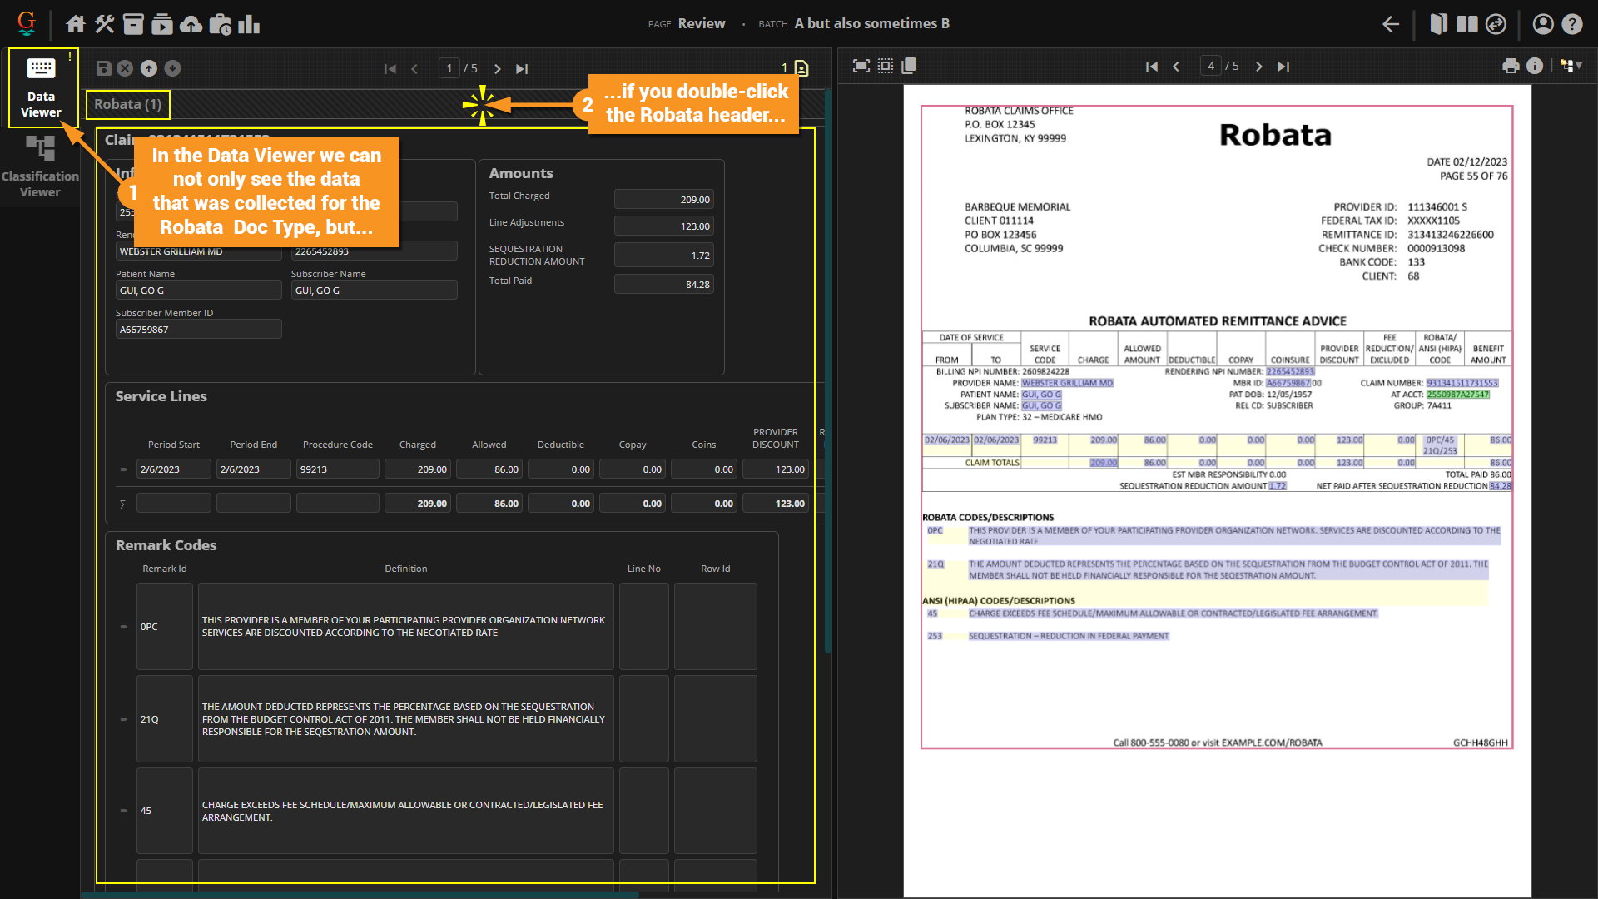Toggle the book view layout icon
The width and height of the screenshot is (1598, 899).
1438,24
